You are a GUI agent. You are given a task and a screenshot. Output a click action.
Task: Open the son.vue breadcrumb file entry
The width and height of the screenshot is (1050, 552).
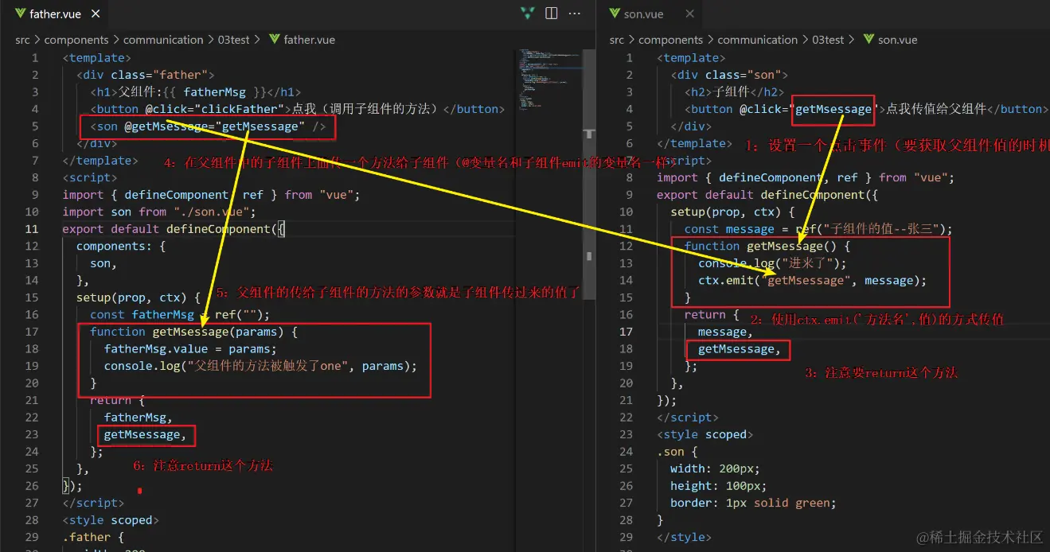coord(890,40)
